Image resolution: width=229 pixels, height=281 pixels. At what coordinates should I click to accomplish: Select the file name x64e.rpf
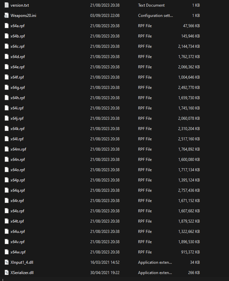(18, 67)
